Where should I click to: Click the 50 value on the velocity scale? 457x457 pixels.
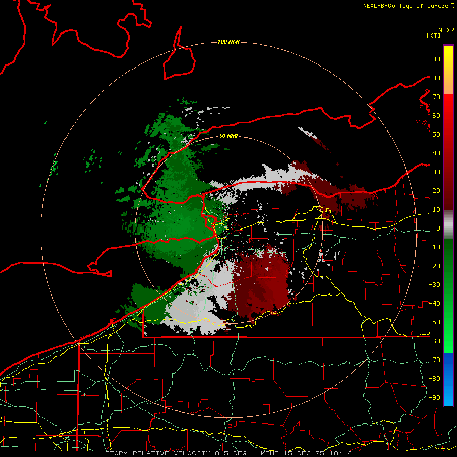point(436,135)
